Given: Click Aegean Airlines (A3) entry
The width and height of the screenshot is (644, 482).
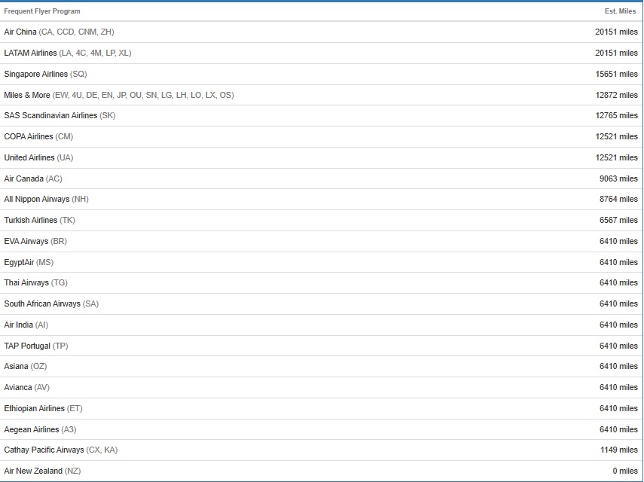Looking at the screenshot, I should tap(40, 429).
